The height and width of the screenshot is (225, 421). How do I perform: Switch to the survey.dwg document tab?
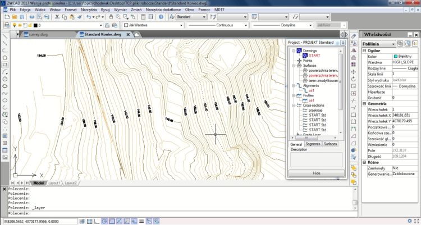pyautogui.click(x=38, y=35)
